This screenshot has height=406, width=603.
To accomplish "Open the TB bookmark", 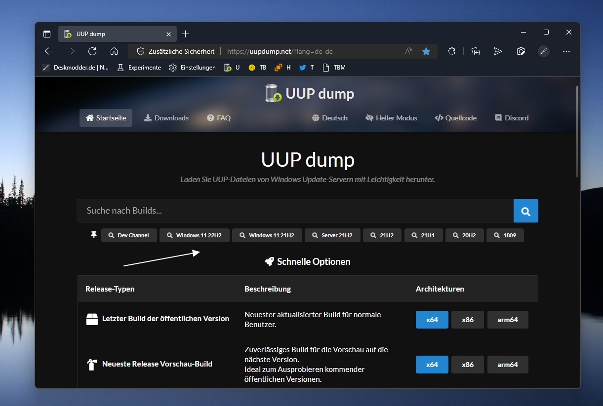I will pyautogui.click(x=257, y=68).
